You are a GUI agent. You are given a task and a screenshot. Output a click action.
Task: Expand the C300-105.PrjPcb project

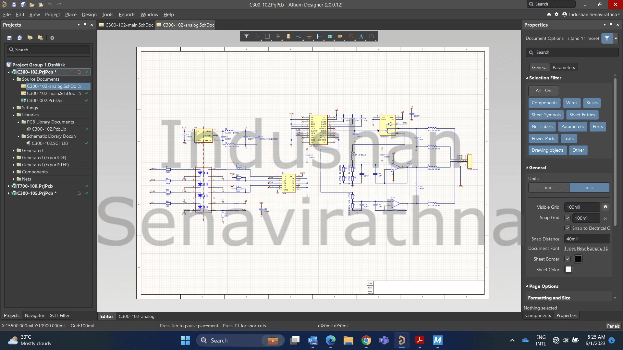pos(8,193)
